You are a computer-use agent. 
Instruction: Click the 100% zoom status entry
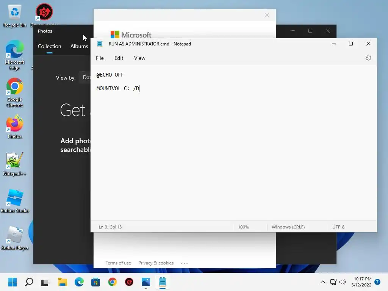point(244,227)
